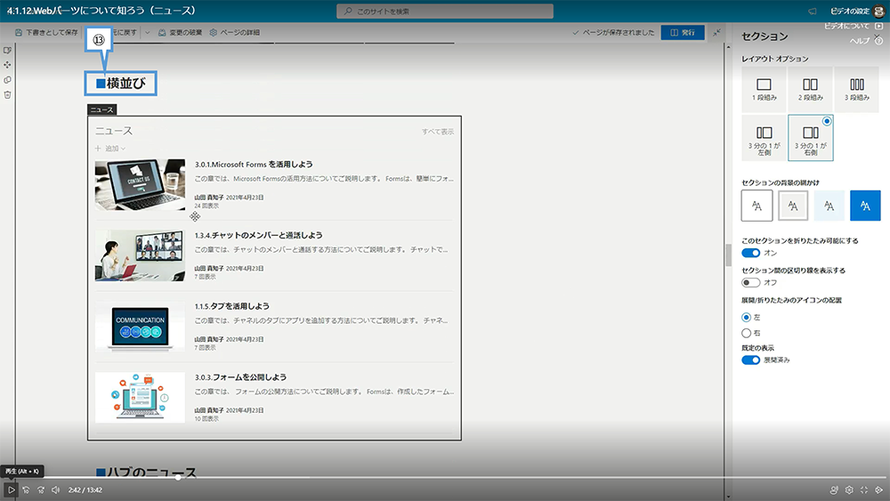This screenshot has width=890, height=501.
Task: Click the vertical scrollbar thumb of page
Action: pyautogui.click(x=728, y=255)
